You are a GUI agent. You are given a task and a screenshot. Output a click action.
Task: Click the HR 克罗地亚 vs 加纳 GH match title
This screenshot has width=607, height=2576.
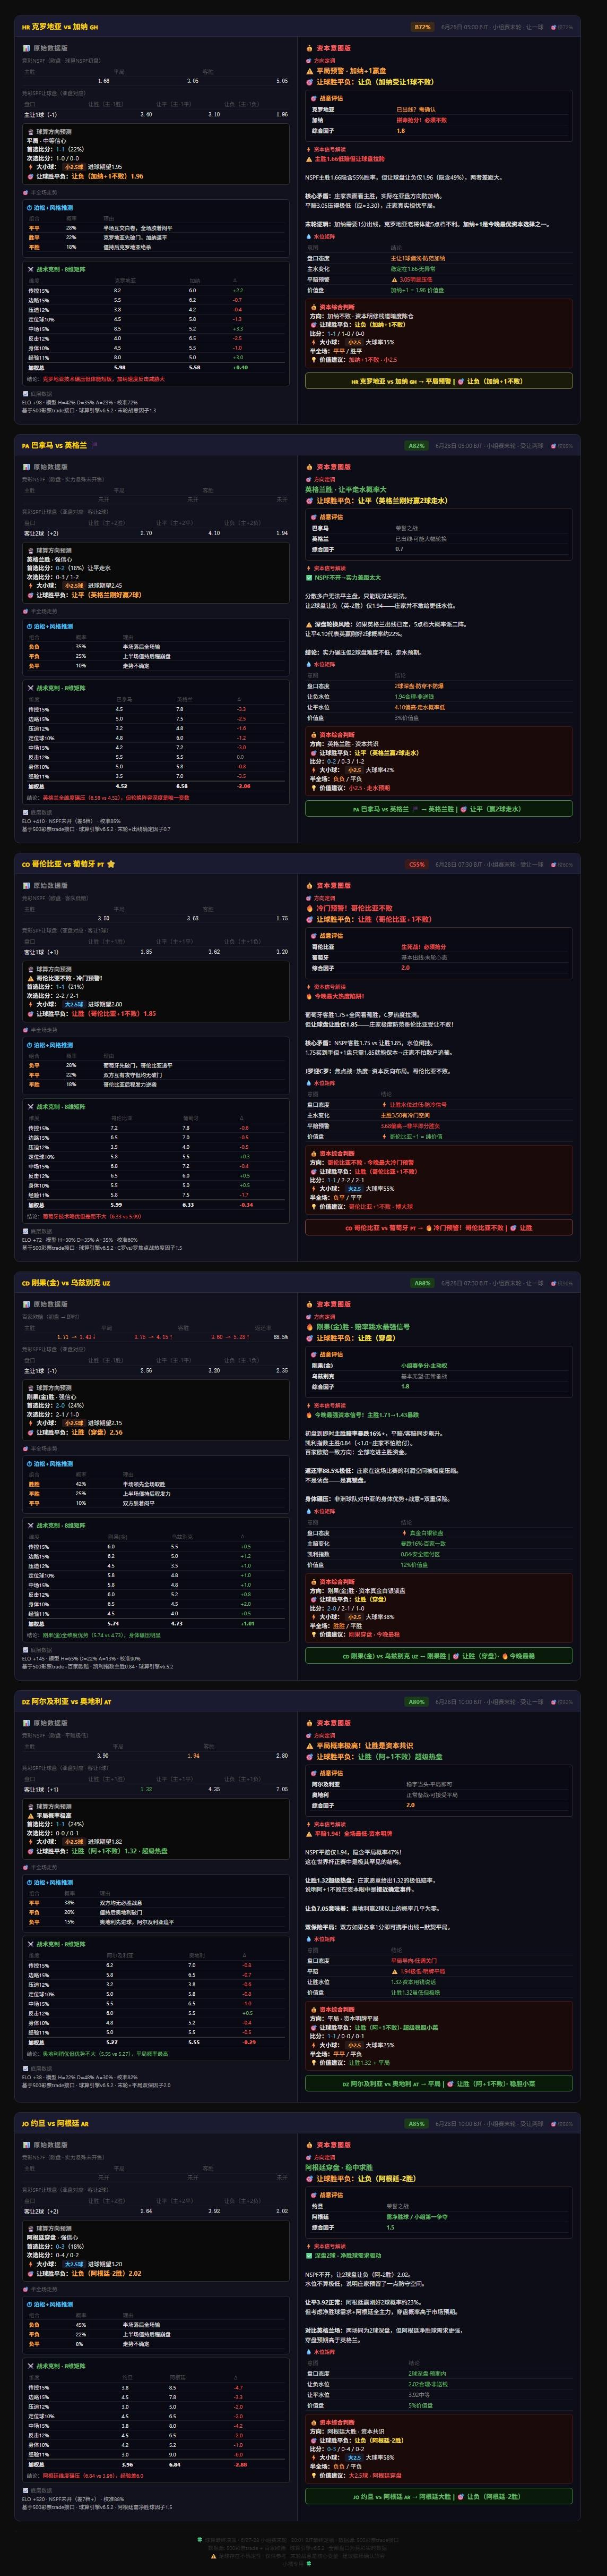pyautogui.click(x=60, y=27)
